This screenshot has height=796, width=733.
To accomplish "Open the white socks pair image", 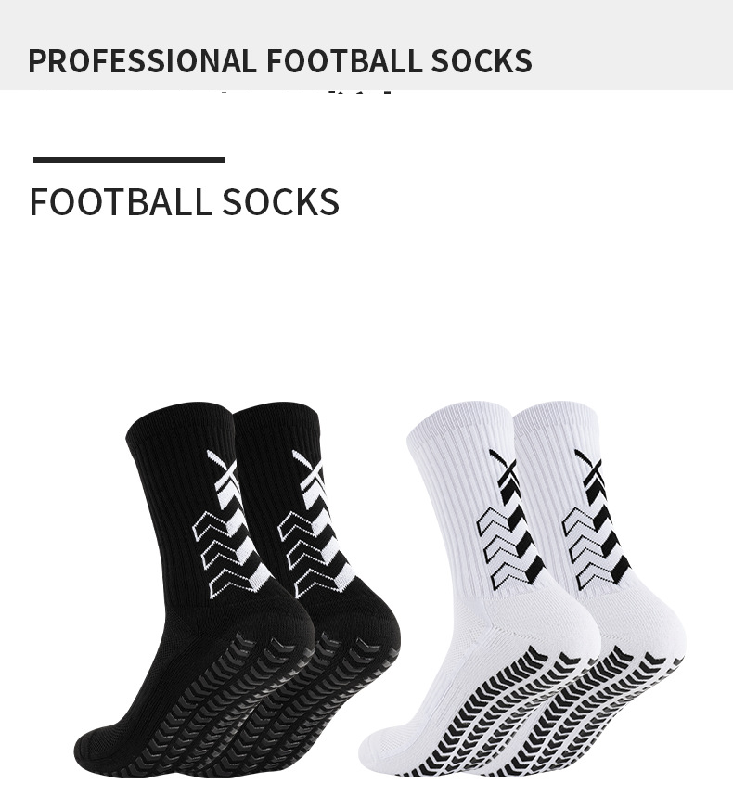I will click(x=521, y=589).
